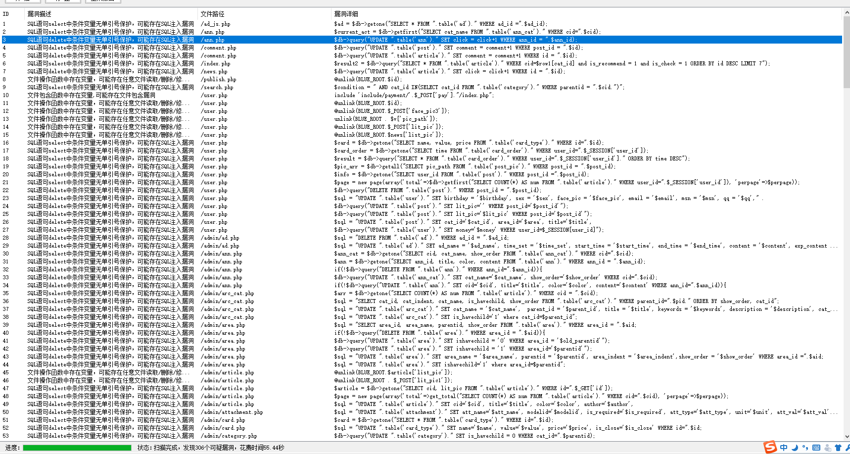The image size is (850, 454).
Task: Click the Sogou input method S logo
Action: 770,448
